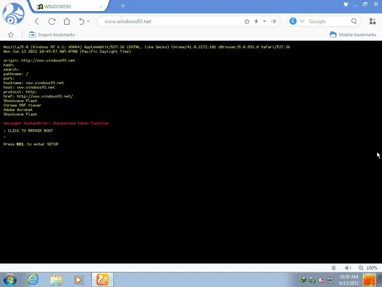Open the extensions grid icon
Screen dimensions: 382x287
click(x=373, y=21)
